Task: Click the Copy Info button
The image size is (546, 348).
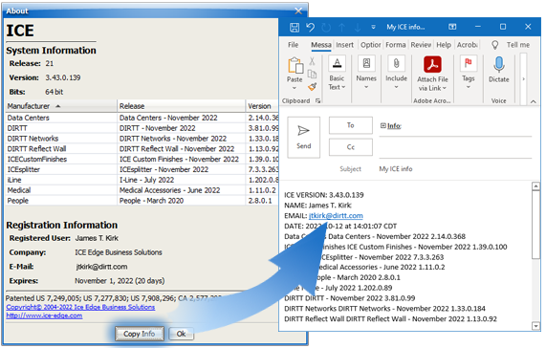Action: 140,334
